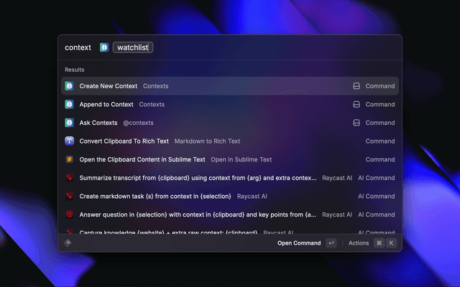Click the Raycast logo in bottom bar
460x287 pixels.
point(68,243)
